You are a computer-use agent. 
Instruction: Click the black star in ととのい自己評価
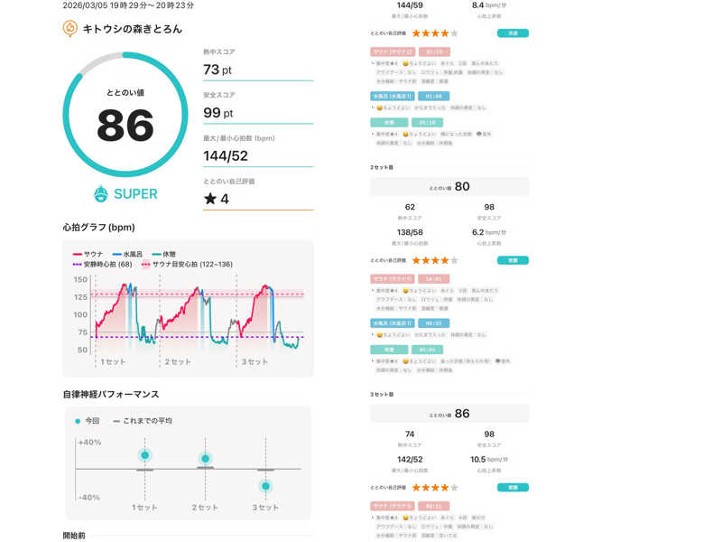click(x=210, y=199)
